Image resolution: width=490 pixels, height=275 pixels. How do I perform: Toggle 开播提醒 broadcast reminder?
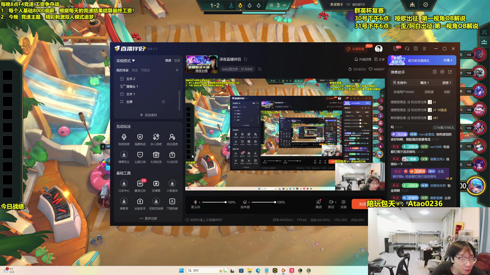tap(363, 59)
